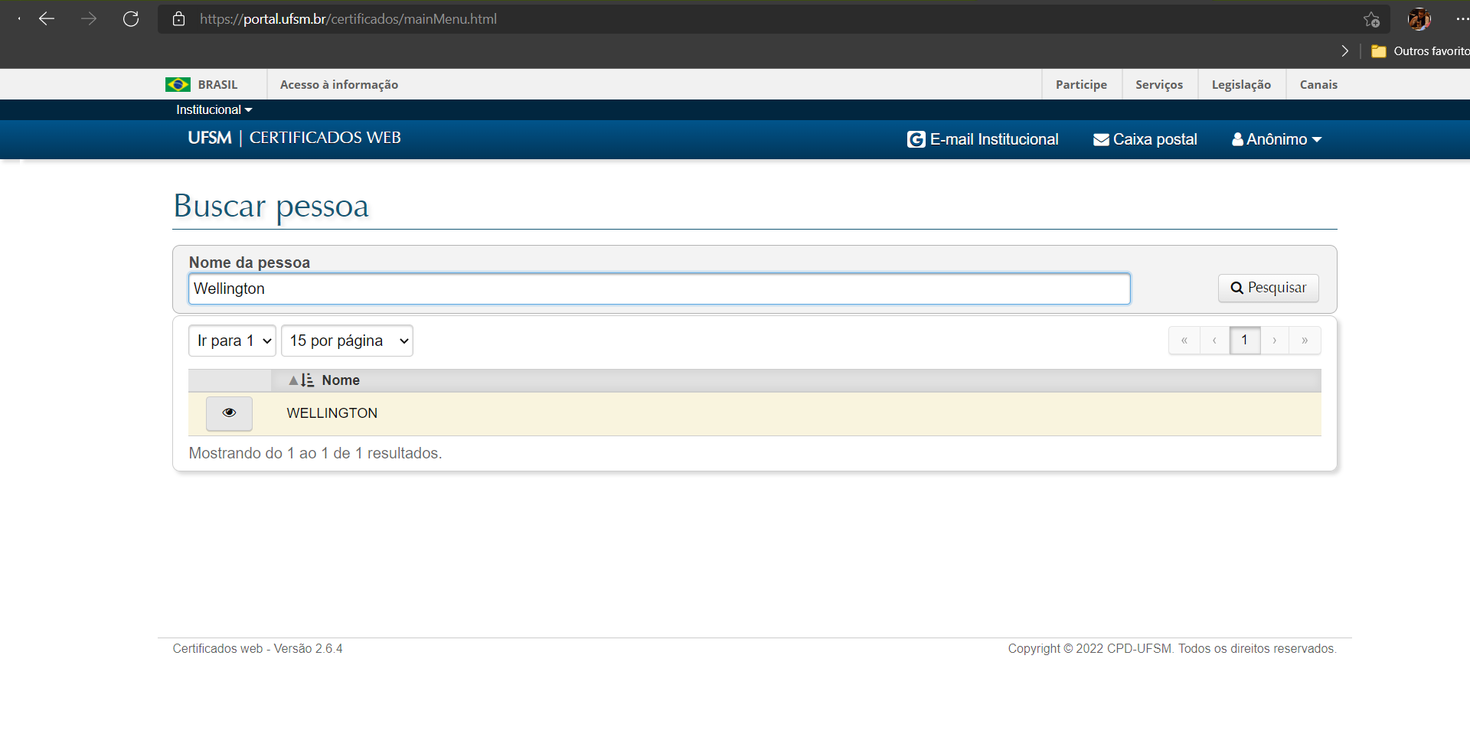
Task: Click the Caixa postal link
Action: (1145, 139)
